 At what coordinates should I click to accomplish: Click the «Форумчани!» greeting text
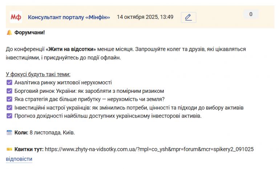30,33
